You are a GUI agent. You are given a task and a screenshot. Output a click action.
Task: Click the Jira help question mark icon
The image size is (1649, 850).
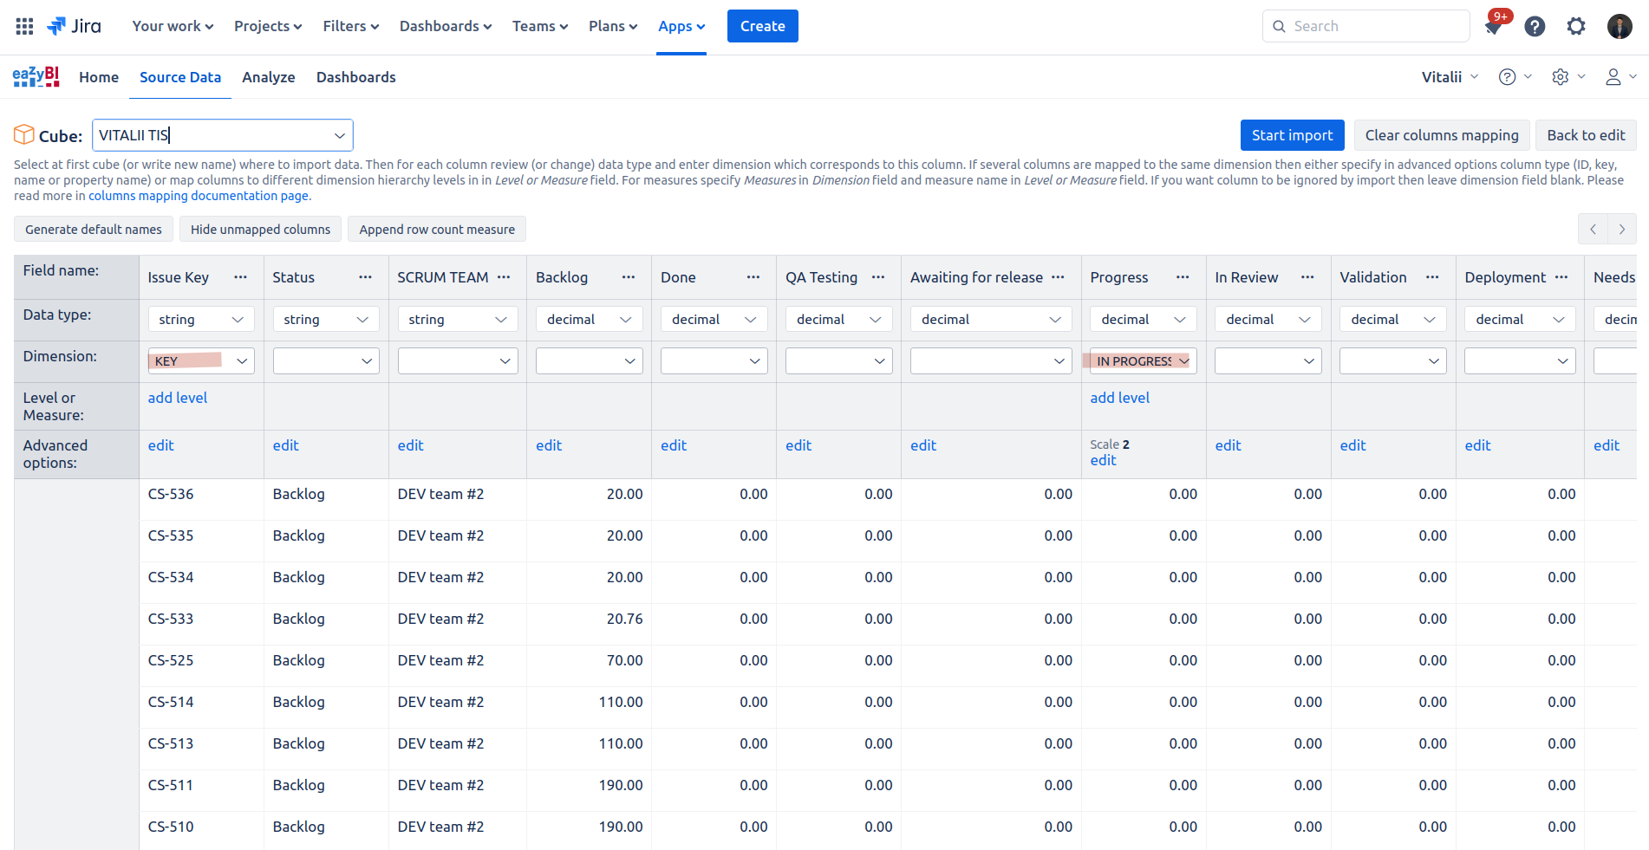tap(1535, 27)
